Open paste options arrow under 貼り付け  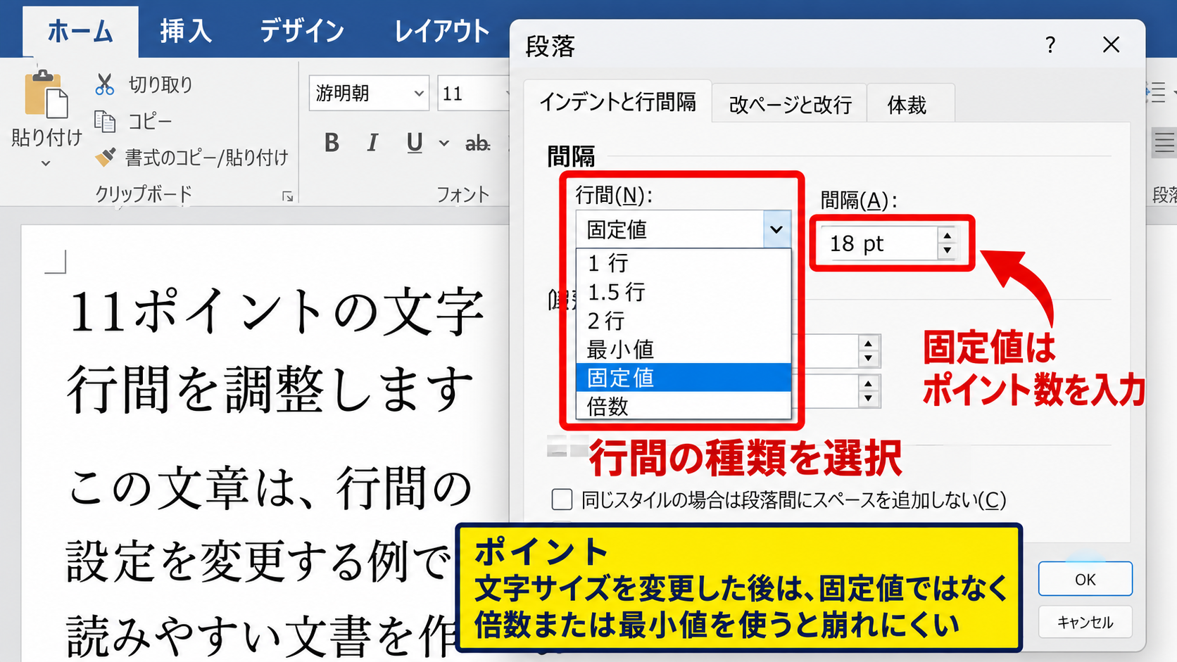[46, 163]
